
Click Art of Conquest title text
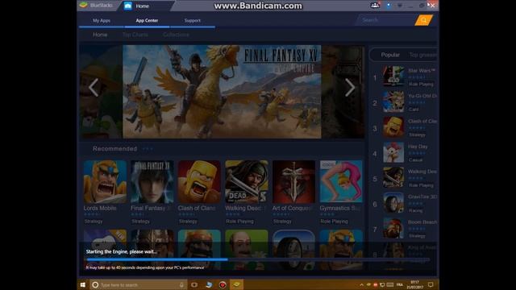click(x=292, y=208)
